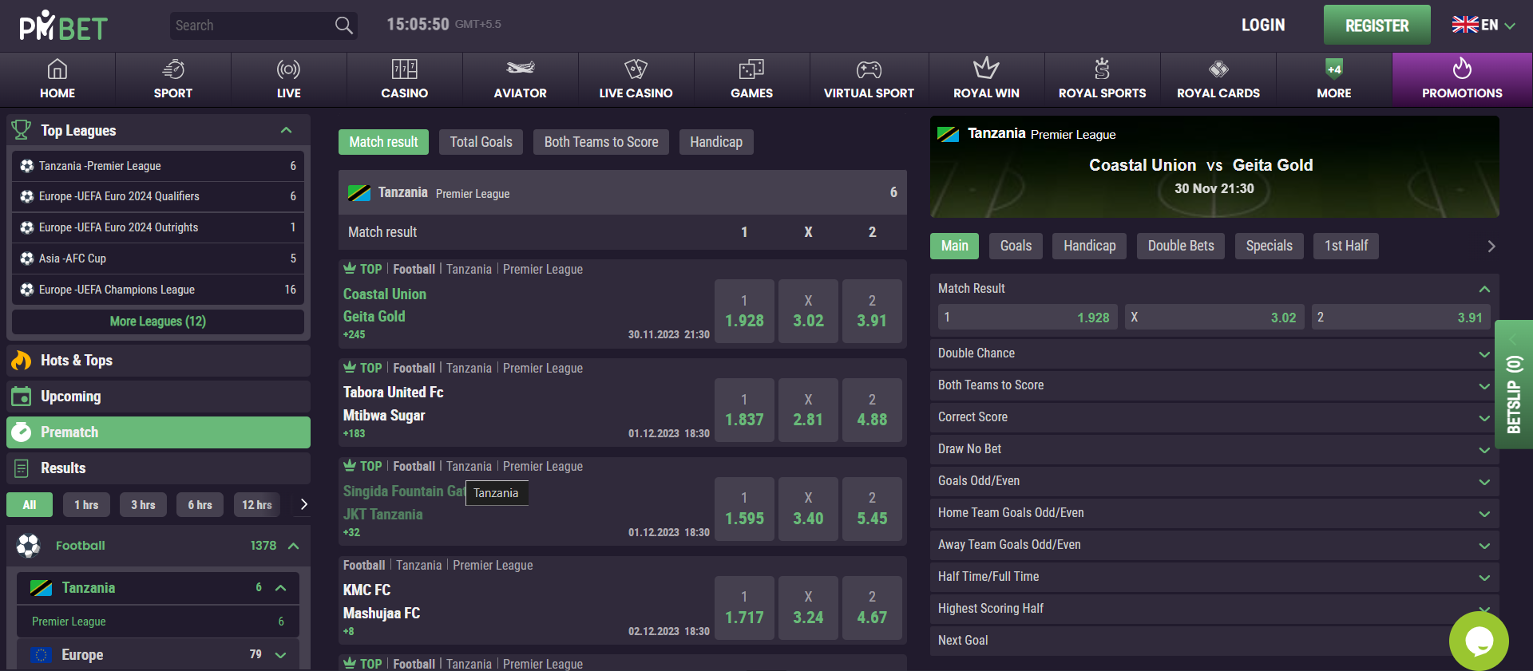Image resolution: width=1533 pixels, height=671 pixels.
Task: Pick away odds 4.67 for Mashujaa FC
Action: point(872,608)
